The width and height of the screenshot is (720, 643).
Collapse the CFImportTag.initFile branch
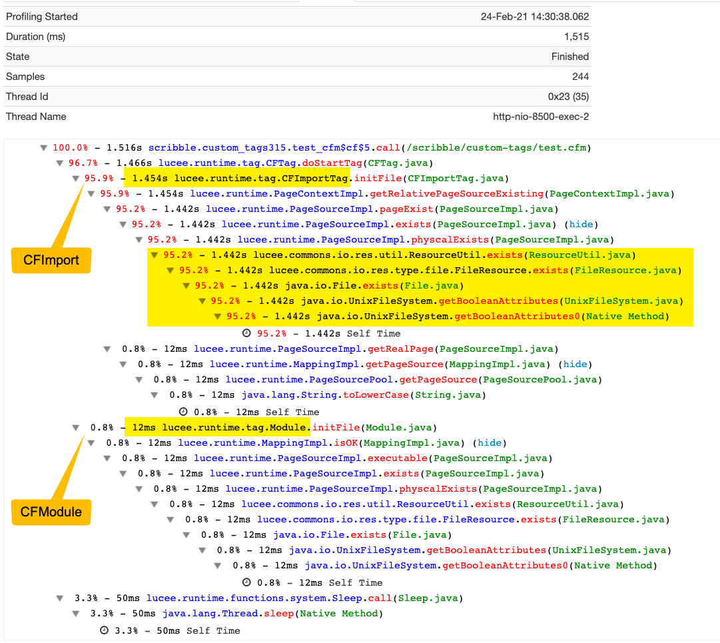pyautogui.click(x=76, y=179)
